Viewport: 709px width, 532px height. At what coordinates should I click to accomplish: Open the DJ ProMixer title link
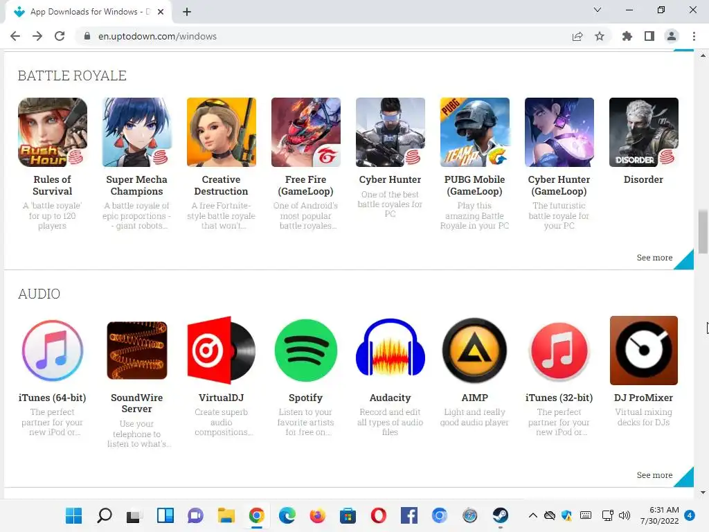(x=643, y=398)
